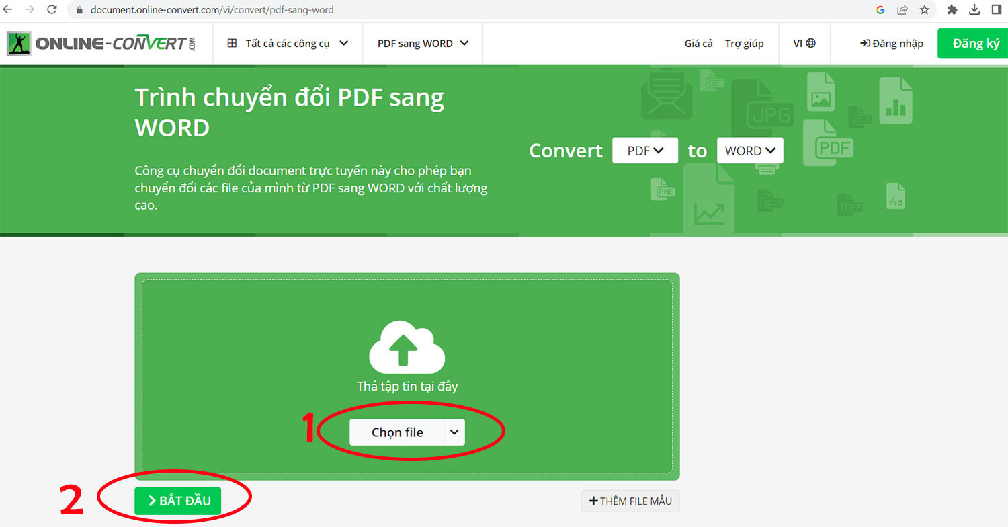Expand arrow next to Chọn file
Viewport: 1008px width, 527px height.
454,432
